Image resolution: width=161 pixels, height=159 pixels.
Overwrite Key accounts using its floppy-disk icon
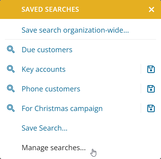151,69
